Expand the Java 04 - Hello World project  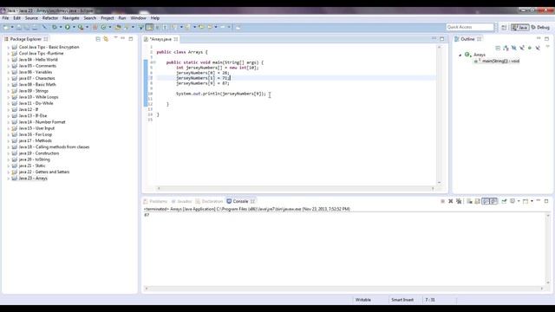click(x=8, y=60)
